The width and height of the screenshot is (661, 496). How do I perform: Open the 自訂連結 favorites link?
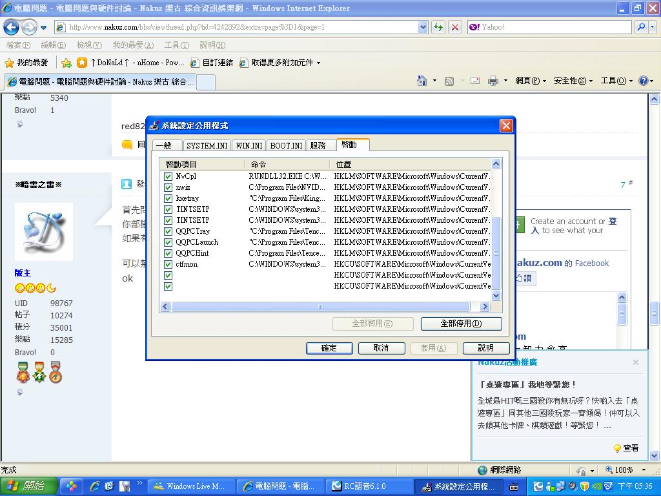[212, 63]
